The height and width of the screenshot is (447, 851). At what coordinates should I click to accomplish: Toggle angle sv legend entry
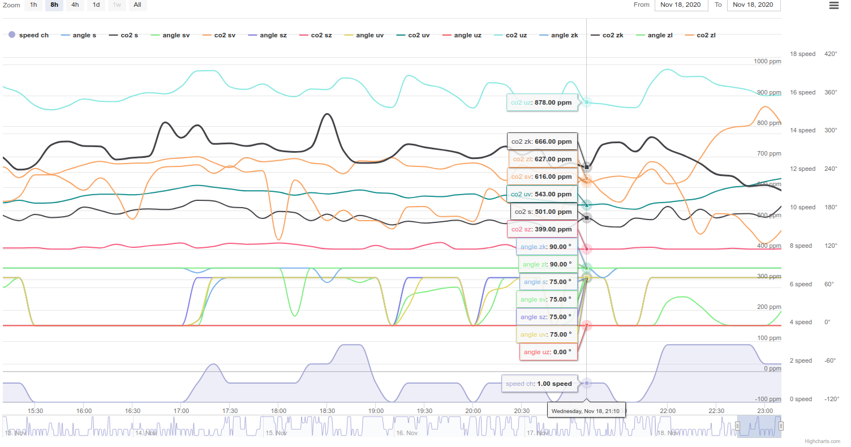click(x=169, y=35)
